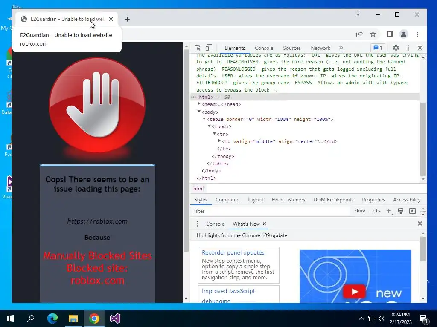Click the share this page icon

pyautogui.click(x=359, y=34)
